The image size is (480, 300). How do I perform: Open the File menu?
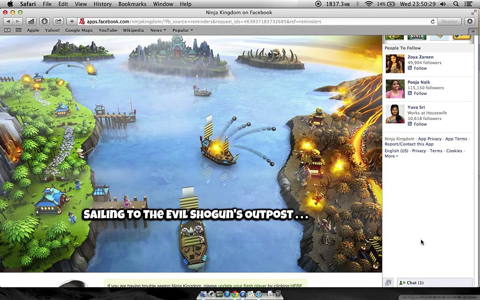(x=47, y=4)
